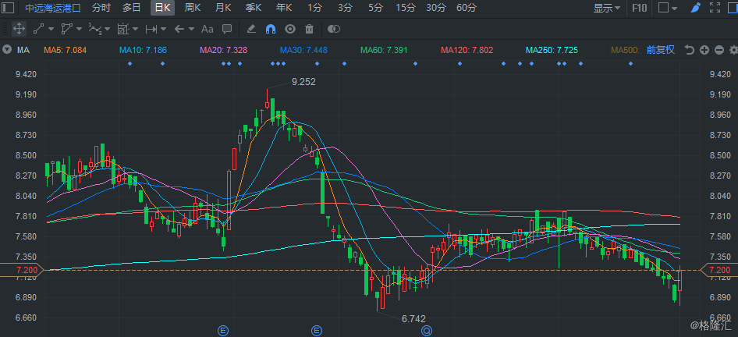Click the first E event marker on timeline
Screen dimensions: 738x337
tap(223, 331)
